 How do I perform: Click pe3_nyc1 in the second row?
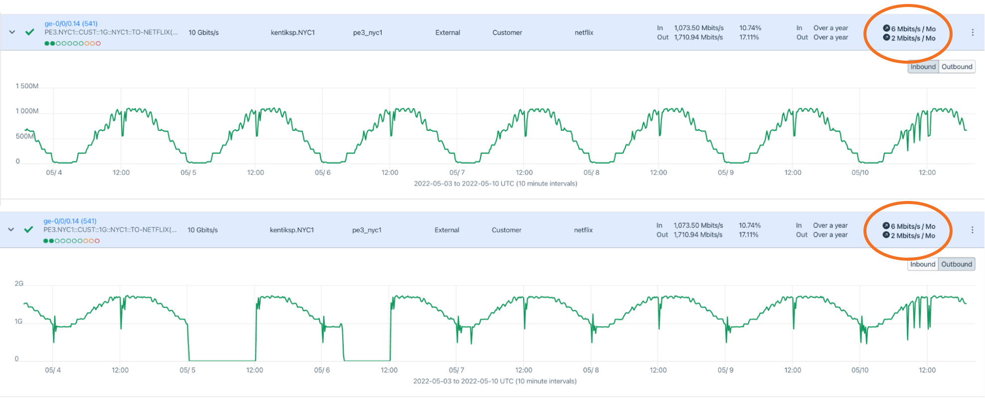click(x=367, y=230)
